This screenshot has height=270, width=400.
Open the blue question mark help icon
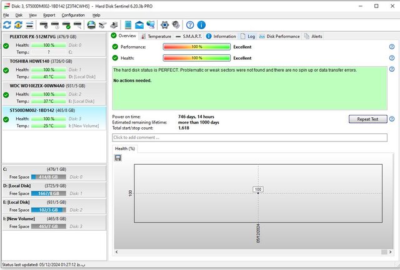(189, 25)
